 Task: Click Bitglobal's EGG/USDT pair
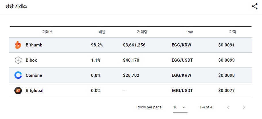point(182,91)
